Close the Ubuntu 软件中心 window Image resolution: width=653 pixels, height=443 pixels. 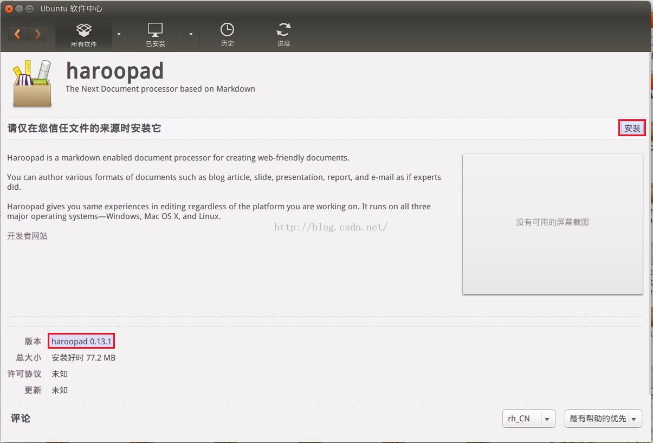pyautogui.click(x=9, y=9)
